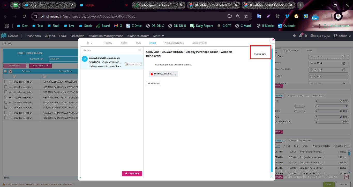This screenshot has height=187, width=353.
Task: Close the email dialog with the X icon
Action: point(273,40)
